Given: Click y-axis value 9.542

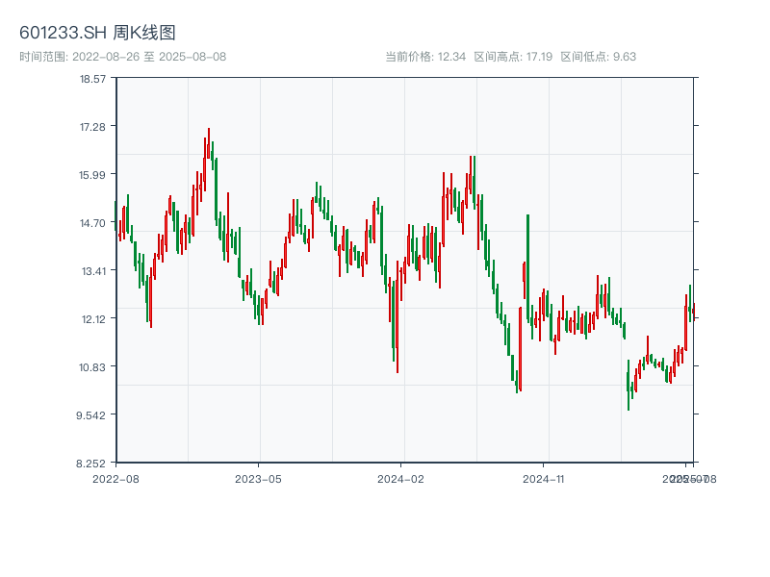Looking at the screenshot, I should pos(90,415).
